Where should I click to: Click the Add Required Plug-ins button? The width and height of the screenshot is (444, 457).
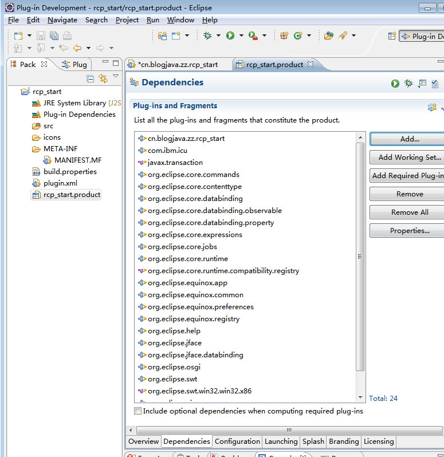[x=407, y=176]
